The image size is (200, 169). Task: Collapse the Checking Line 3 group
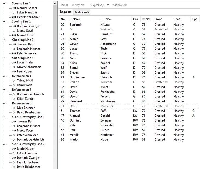coord(4,40)
